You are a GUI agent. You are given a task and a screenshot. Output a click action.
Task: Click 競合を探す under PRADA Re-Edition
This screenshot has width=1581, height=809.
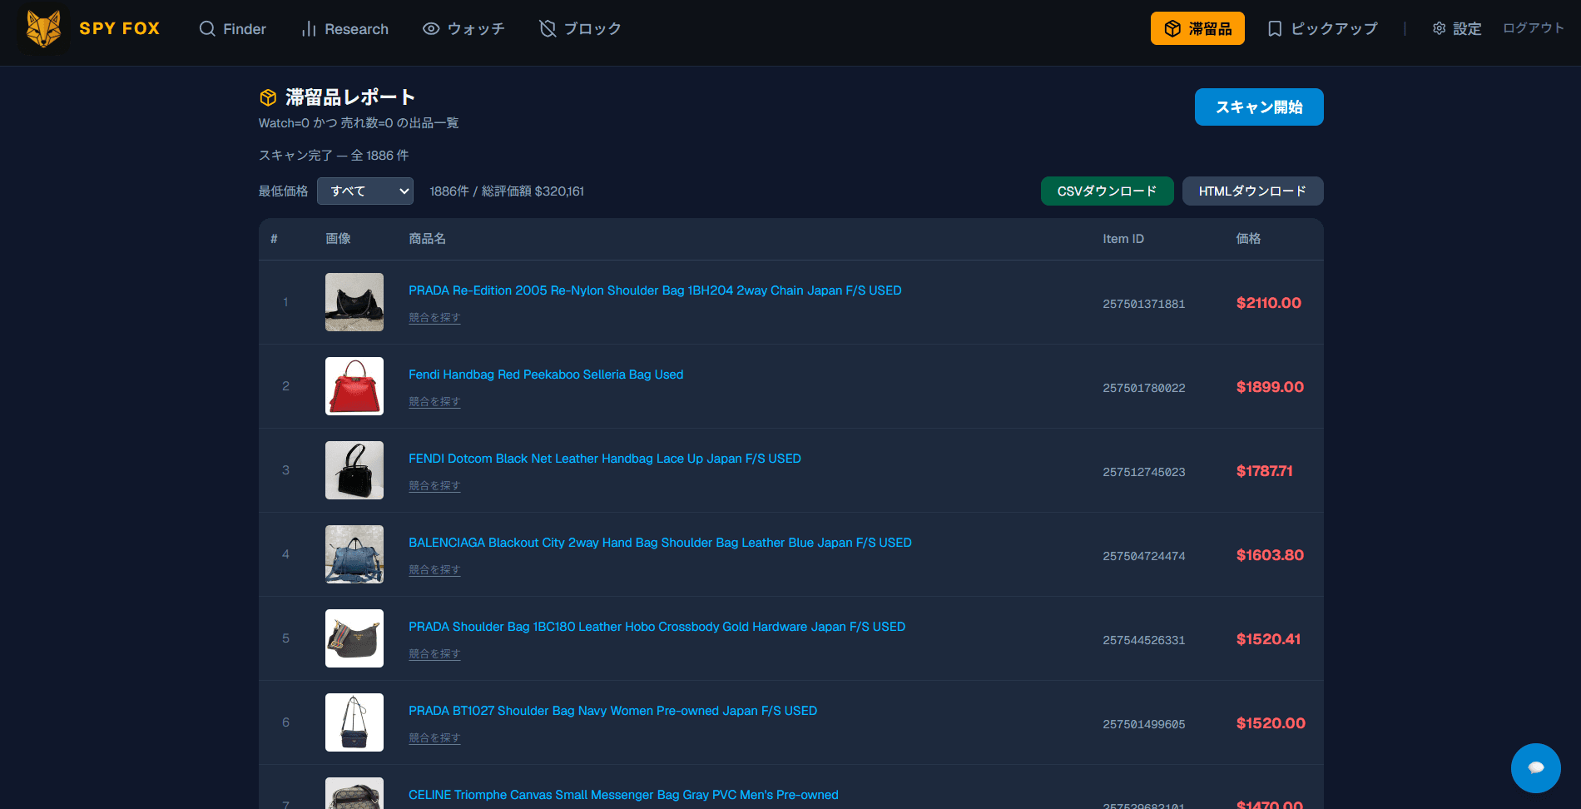(434, 318)
